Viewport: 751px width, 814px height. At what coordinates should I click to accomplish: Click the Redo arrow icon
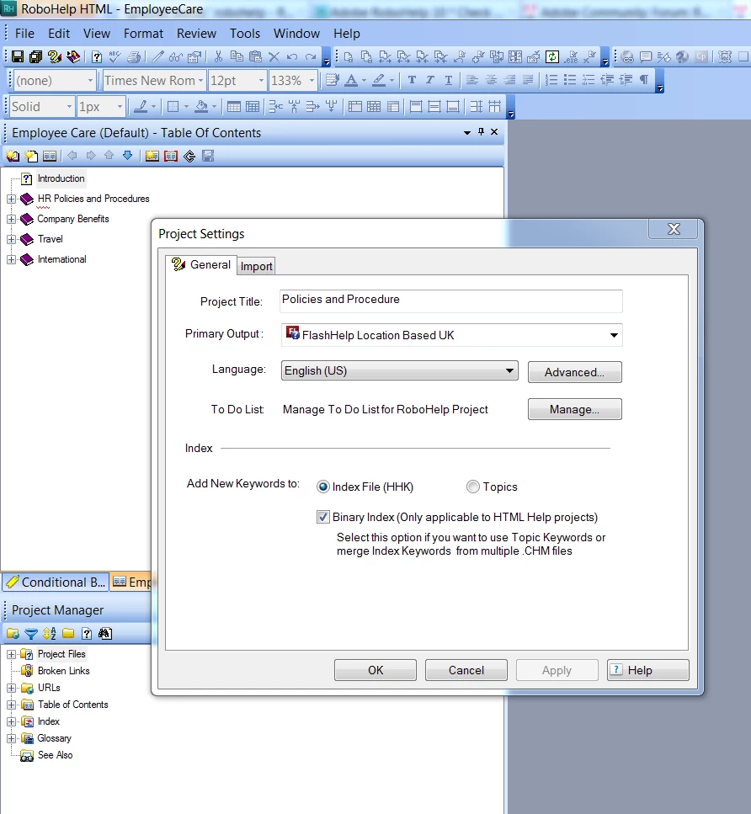coord(311,56)
